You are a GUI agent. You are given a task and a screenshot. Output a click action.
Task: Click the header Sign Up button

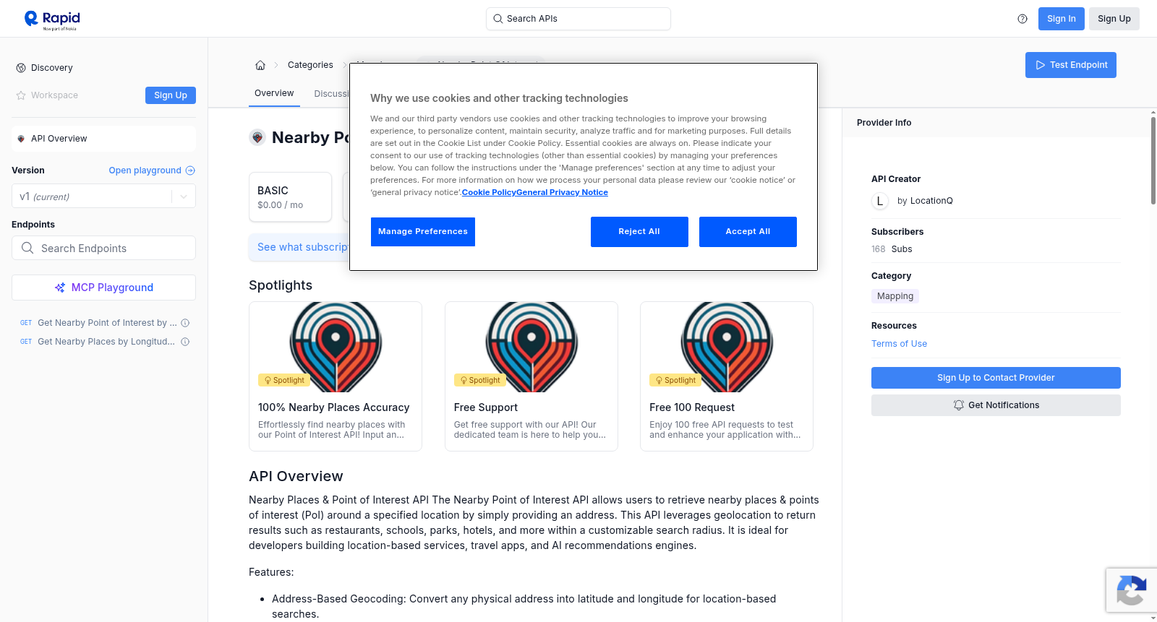pyautogui.click(x=1114, y=19)
